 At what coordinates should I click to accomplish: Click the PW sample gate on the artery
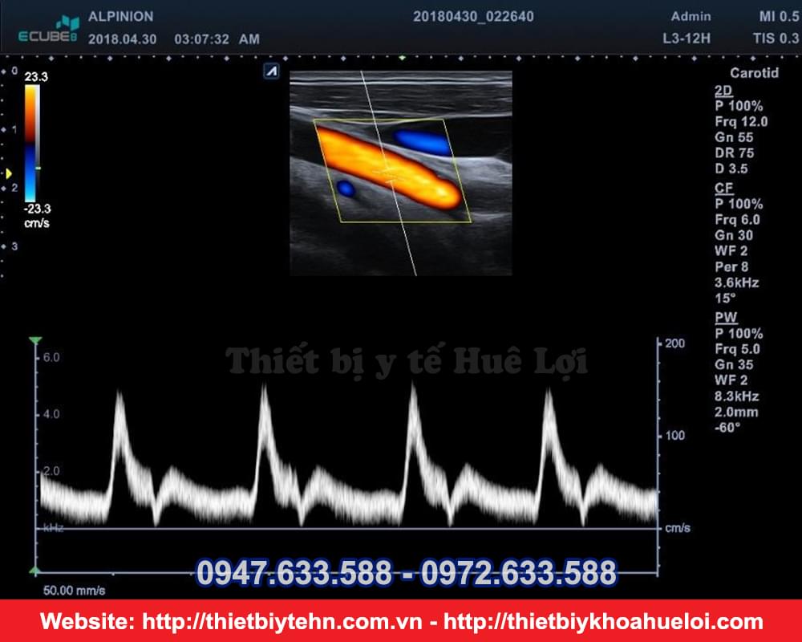pyautogui.click(x=389, y=174)
